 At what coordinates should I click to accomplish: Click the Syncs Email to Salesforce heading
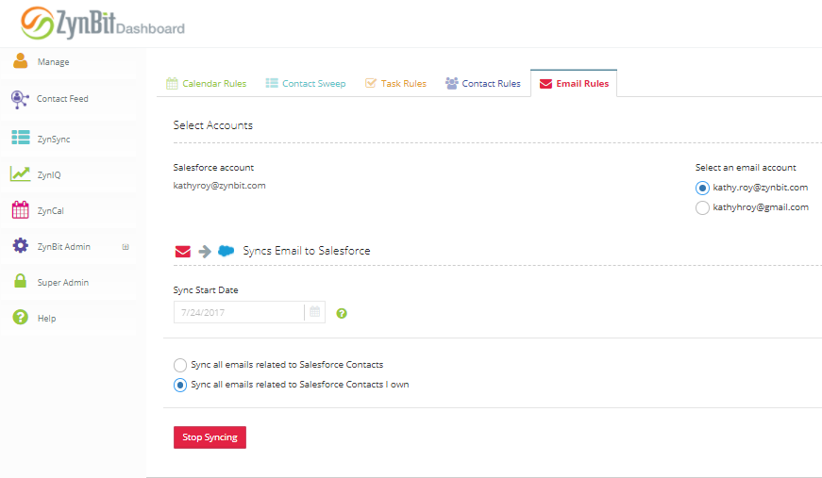306,251
